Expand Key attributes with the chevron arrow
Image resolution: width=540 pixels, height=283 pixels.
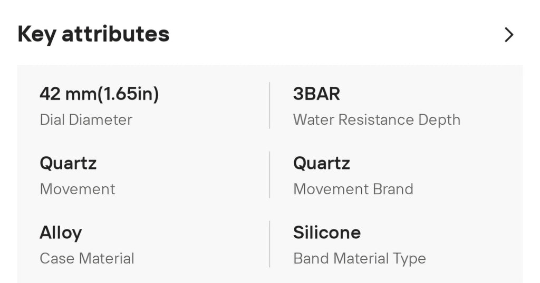tap(509, 35)
